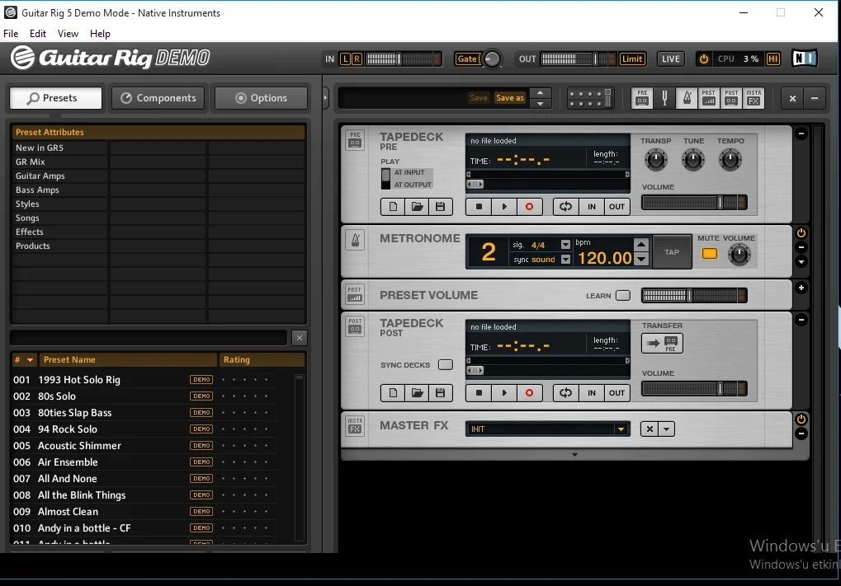The height and width of the screenshot is (586, 841).
Task: Enable SYNC DECKS checkbox
Action: (x=445, y=365)
